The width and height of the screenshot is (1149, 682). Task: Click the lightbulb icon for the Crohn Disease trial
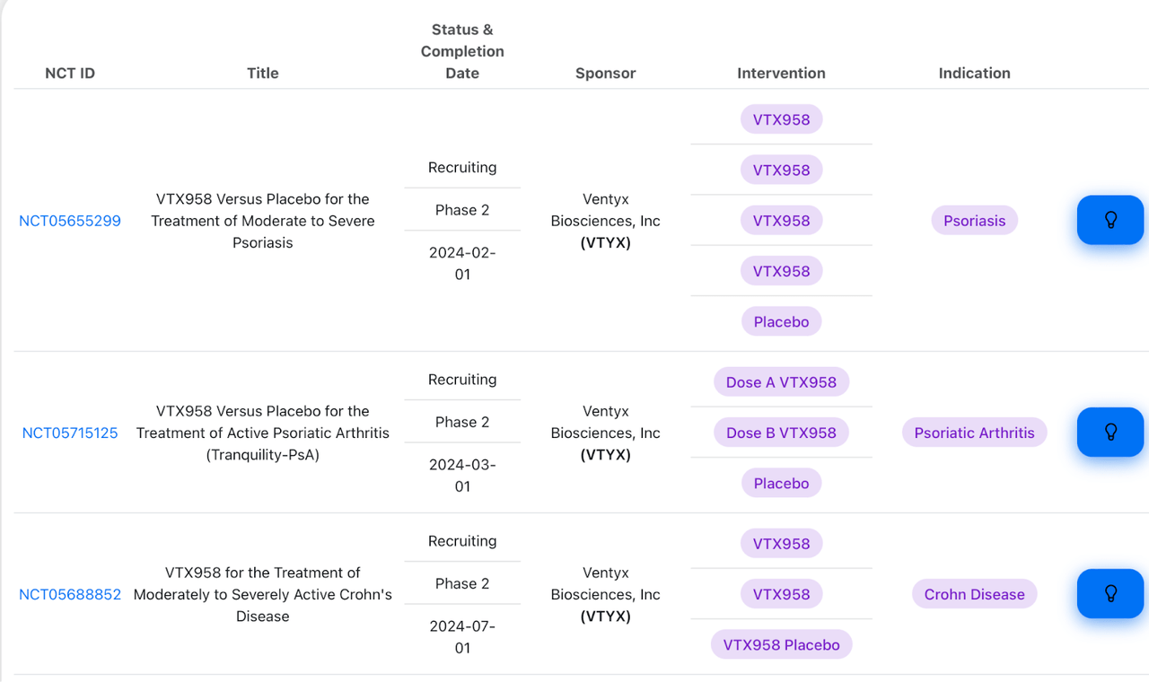1110,593
